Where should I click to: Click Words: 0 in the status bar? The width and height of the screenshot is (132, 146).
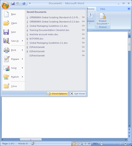coord(23,144)
